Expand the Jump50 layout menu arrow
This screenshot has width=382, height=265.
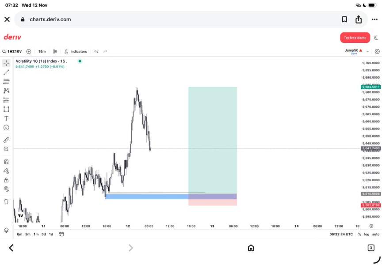(x=367, y=51)
